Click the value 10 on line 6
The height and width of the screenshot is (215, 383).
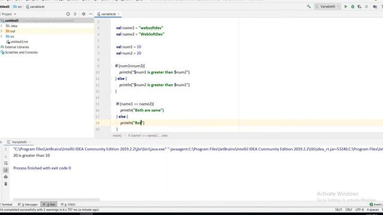coord(139,47)
